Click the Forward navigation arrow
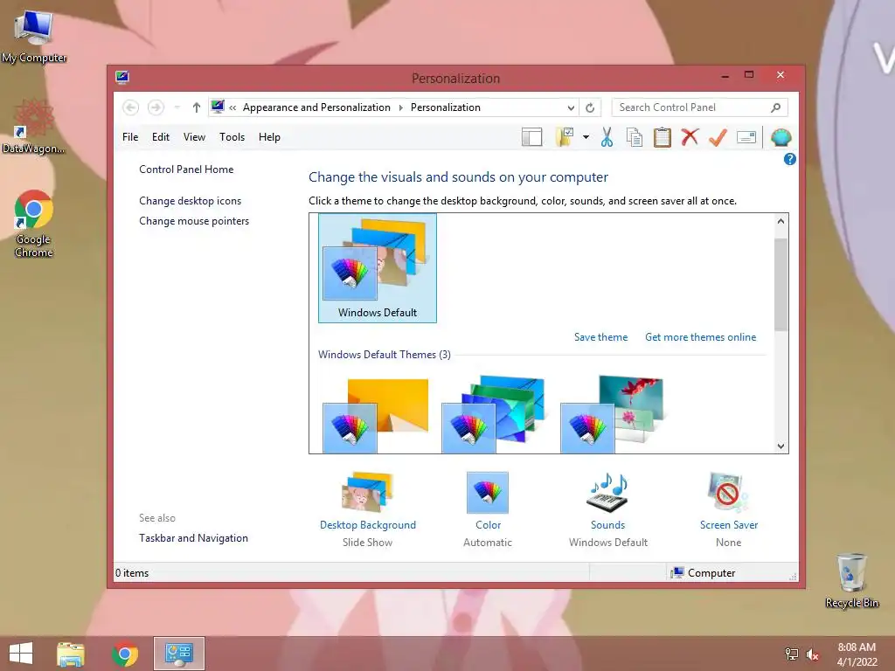Screen dimensions: 895x671 (x=156, y=107)
